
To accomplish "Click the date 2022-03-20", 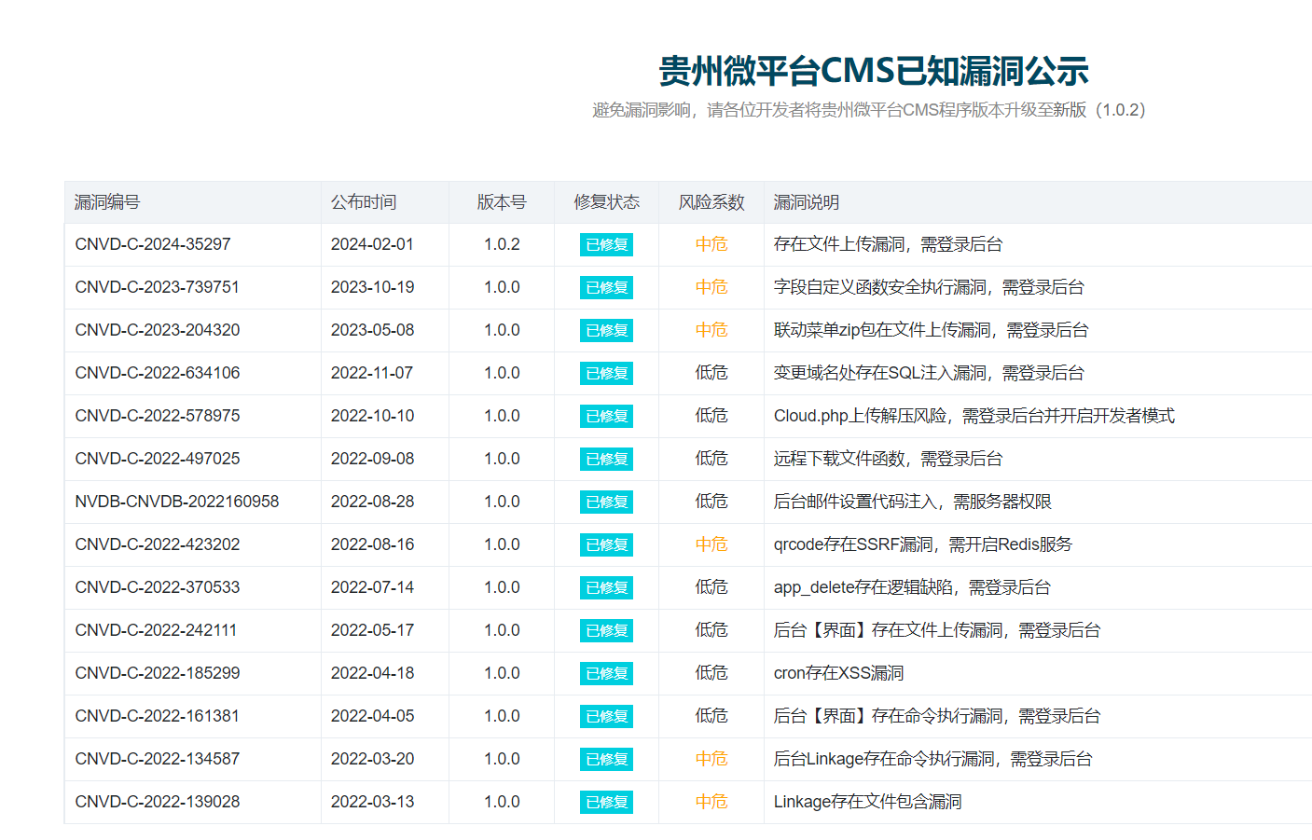I will pyautogui.click(x=372, y=759).
